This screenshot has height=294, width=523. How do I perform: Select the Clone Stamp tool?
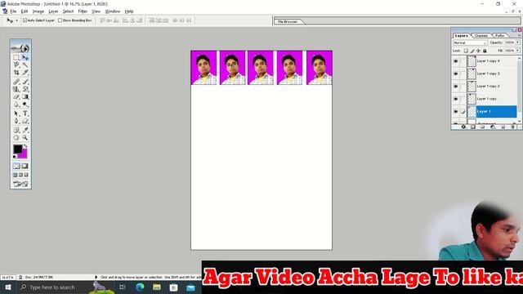16,89
